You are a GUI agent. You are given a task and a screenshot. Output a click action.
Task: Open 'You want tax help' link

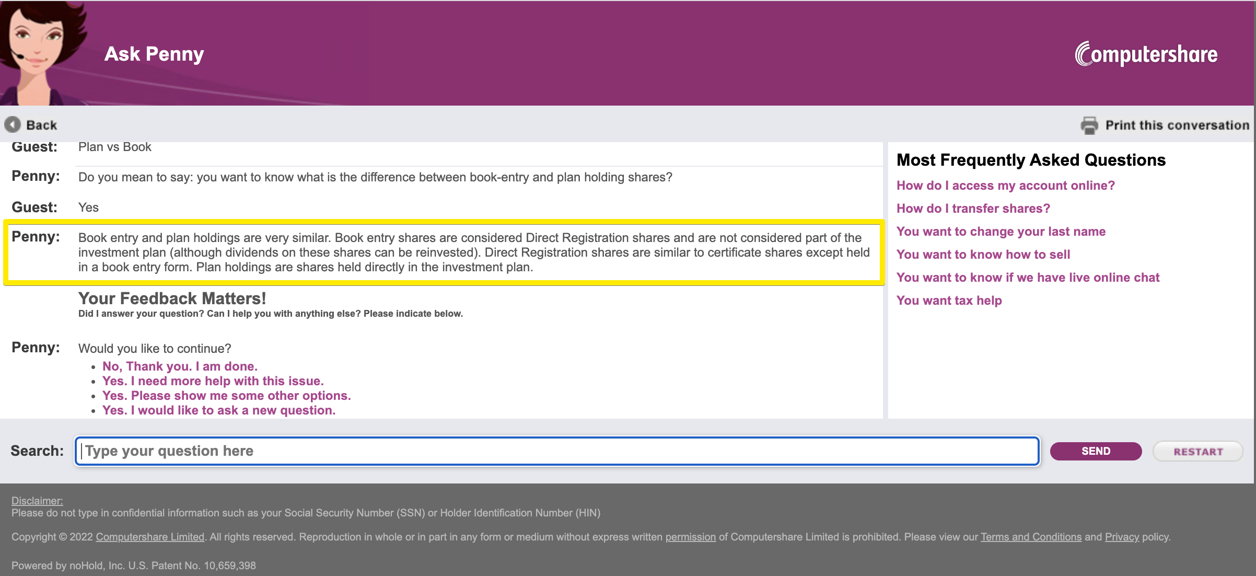point(949,301)
